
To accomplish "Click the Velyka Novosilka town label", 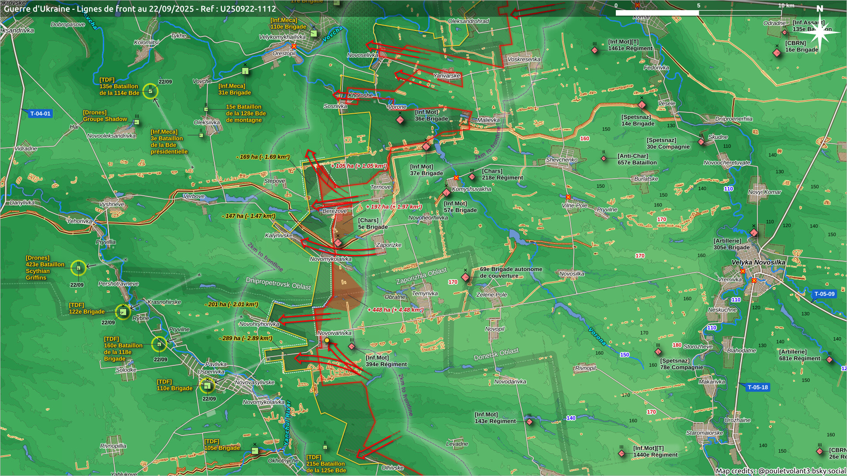I will coord(758,263).
